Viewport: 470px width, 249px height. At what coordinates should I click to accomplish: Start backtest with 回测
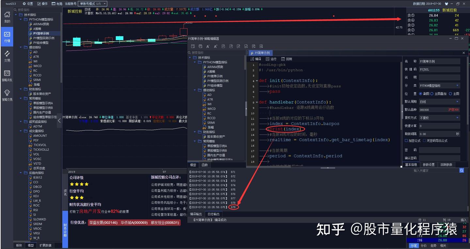pos(287,59)
